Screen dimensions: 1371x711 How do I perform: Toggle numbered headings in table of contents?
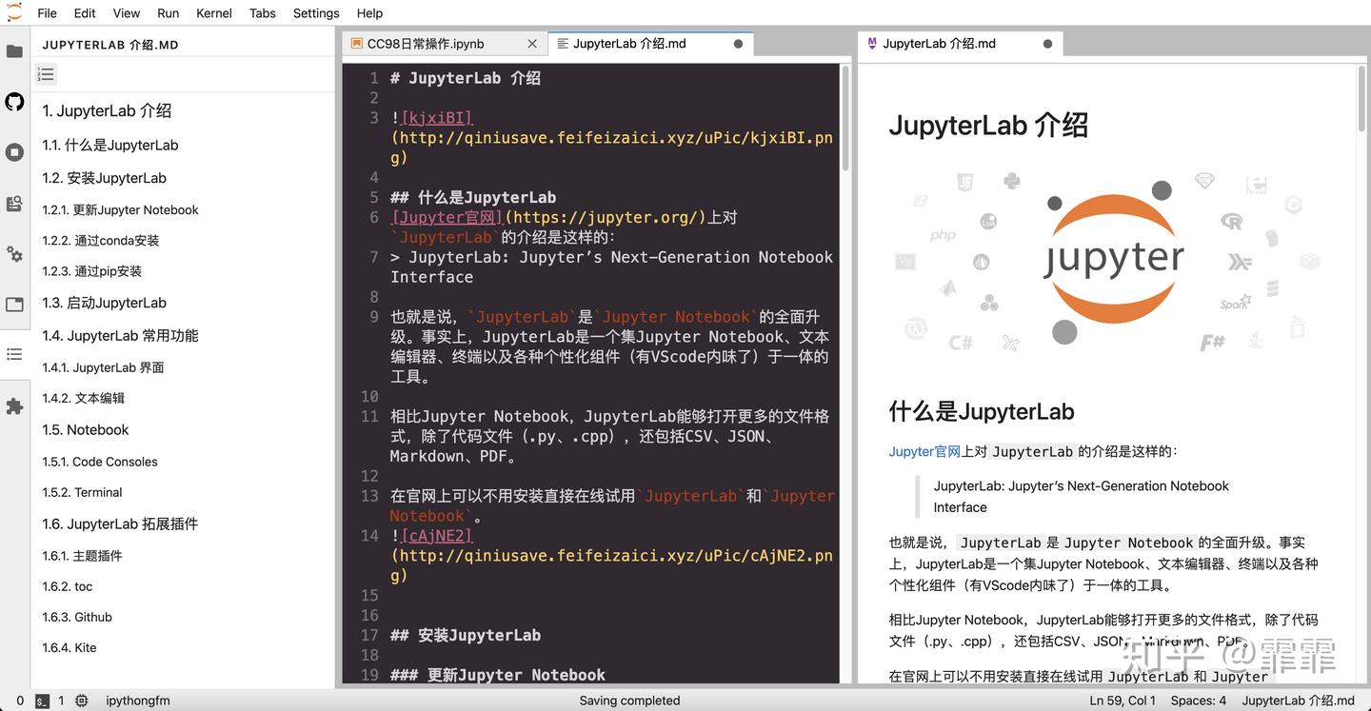(x=46, y=73)
